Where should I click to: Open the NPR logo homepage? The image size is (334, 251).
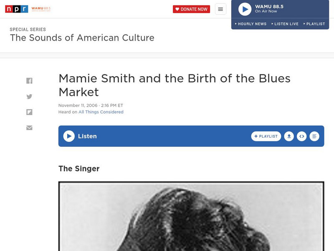(15, 8)
